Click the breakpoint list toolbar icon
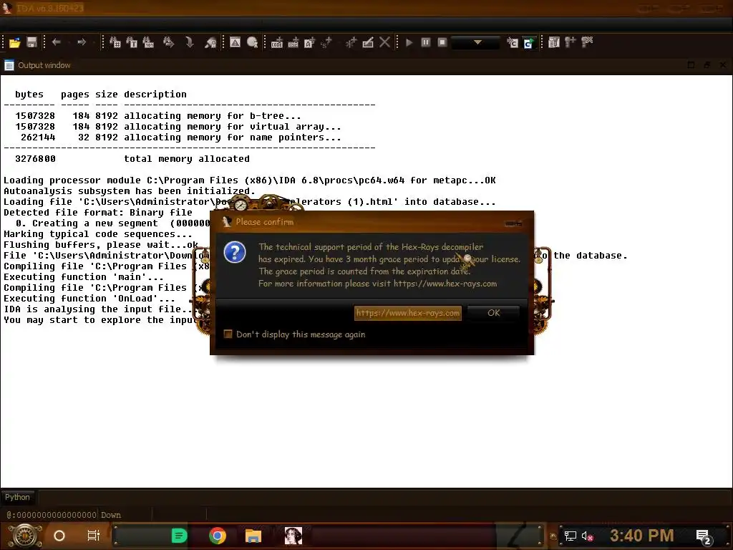The image size is (733, 550). pos(554,42)
